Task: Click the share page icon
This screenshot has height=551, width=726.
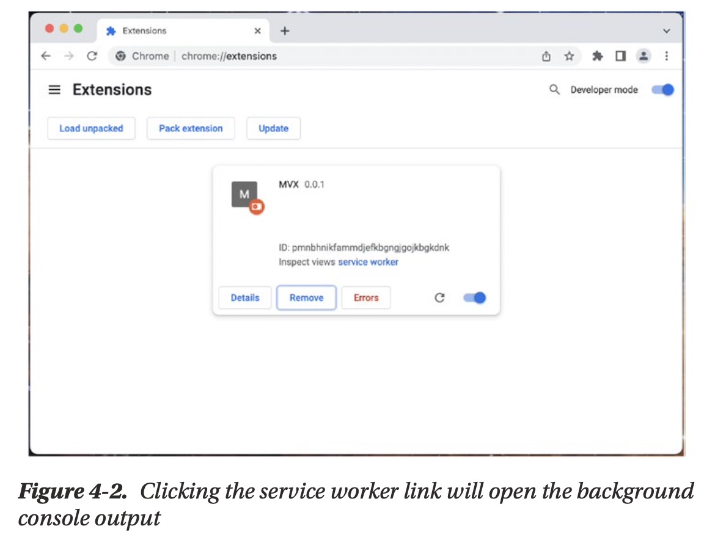Action: [x=546, y=56]
